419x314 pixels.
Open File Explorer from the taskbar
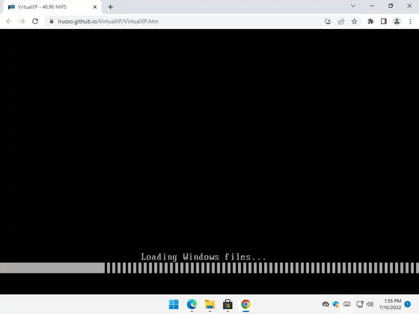point(210,304)
